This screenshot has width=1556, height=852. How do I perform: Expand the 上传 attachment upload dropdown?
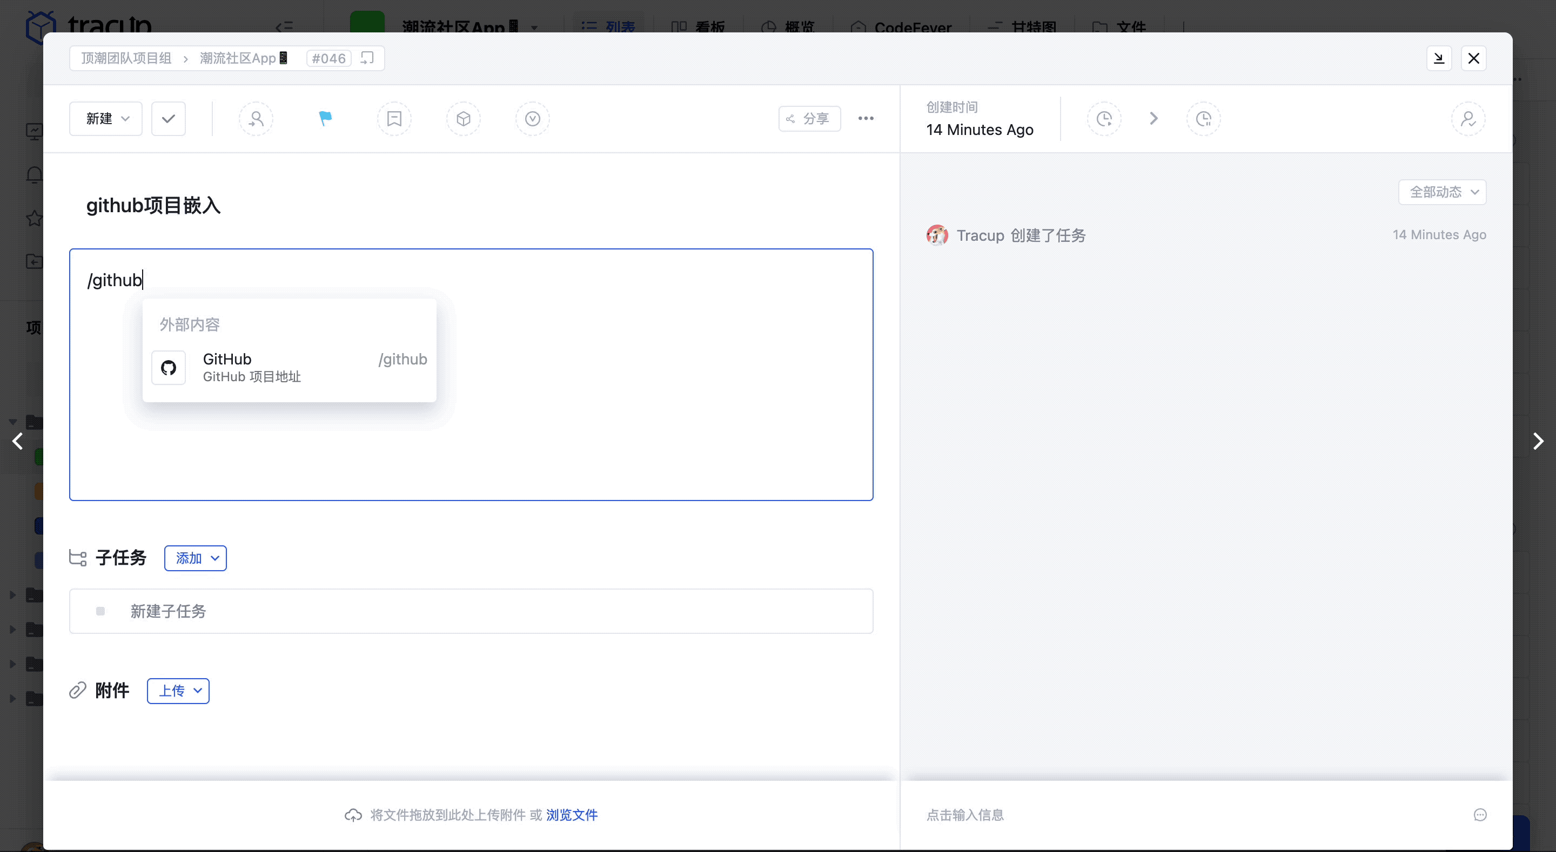(178, 691)
